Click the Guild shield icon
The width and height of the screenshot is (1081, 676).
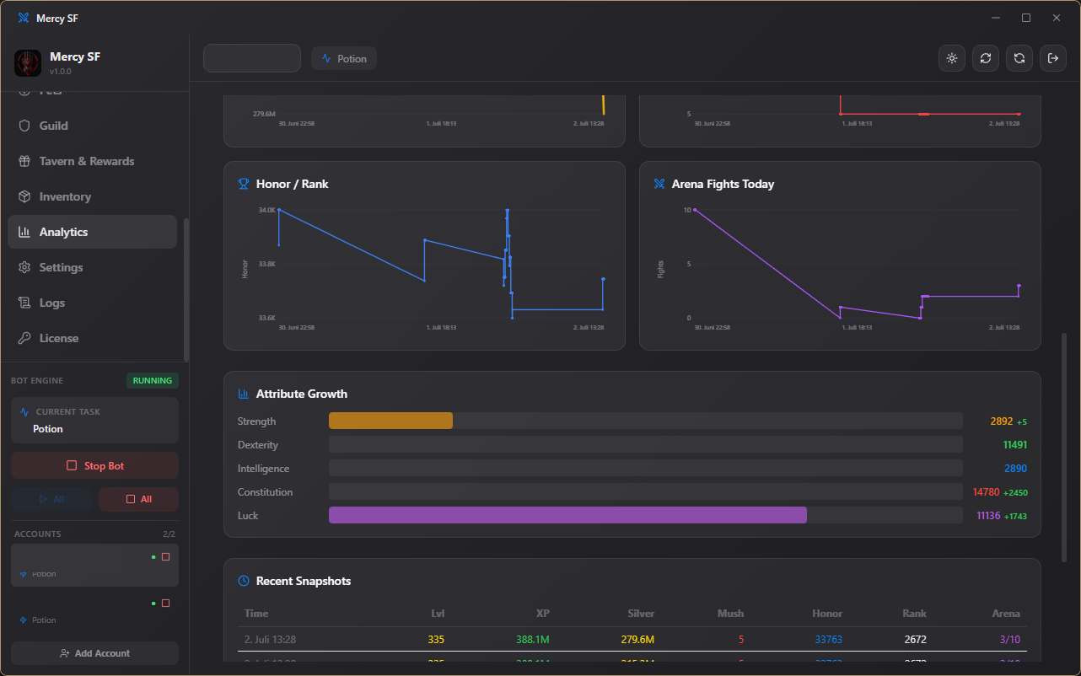(24, 126)
